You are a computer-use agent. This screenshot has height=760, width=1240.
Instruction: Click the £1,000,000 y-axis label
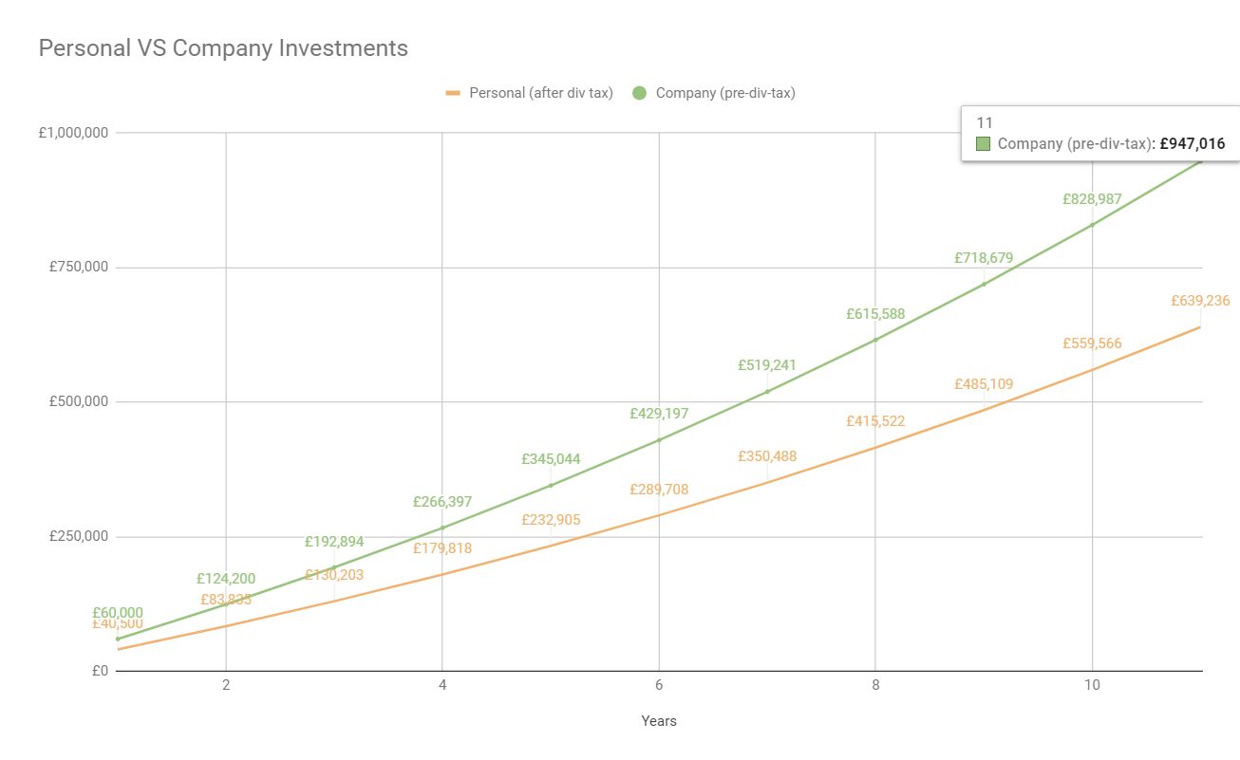click(73, 133)
